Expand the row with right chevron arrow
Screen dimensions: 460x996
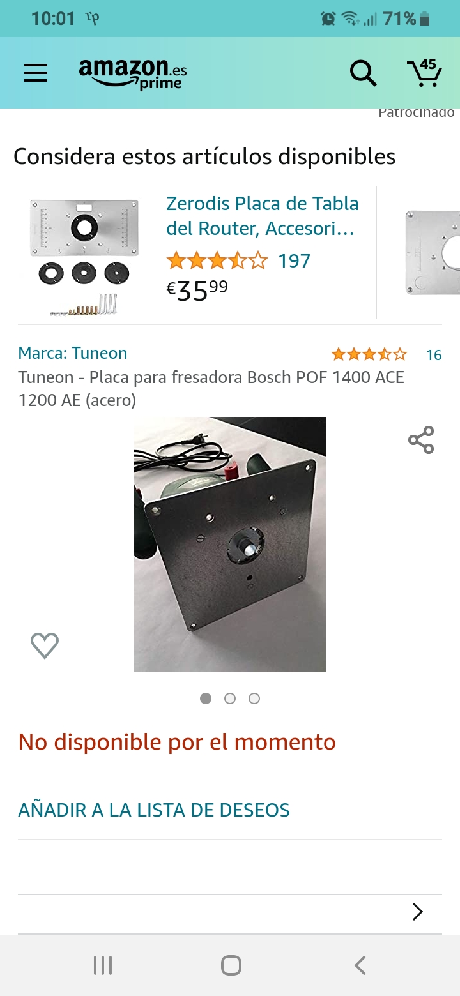230,912
